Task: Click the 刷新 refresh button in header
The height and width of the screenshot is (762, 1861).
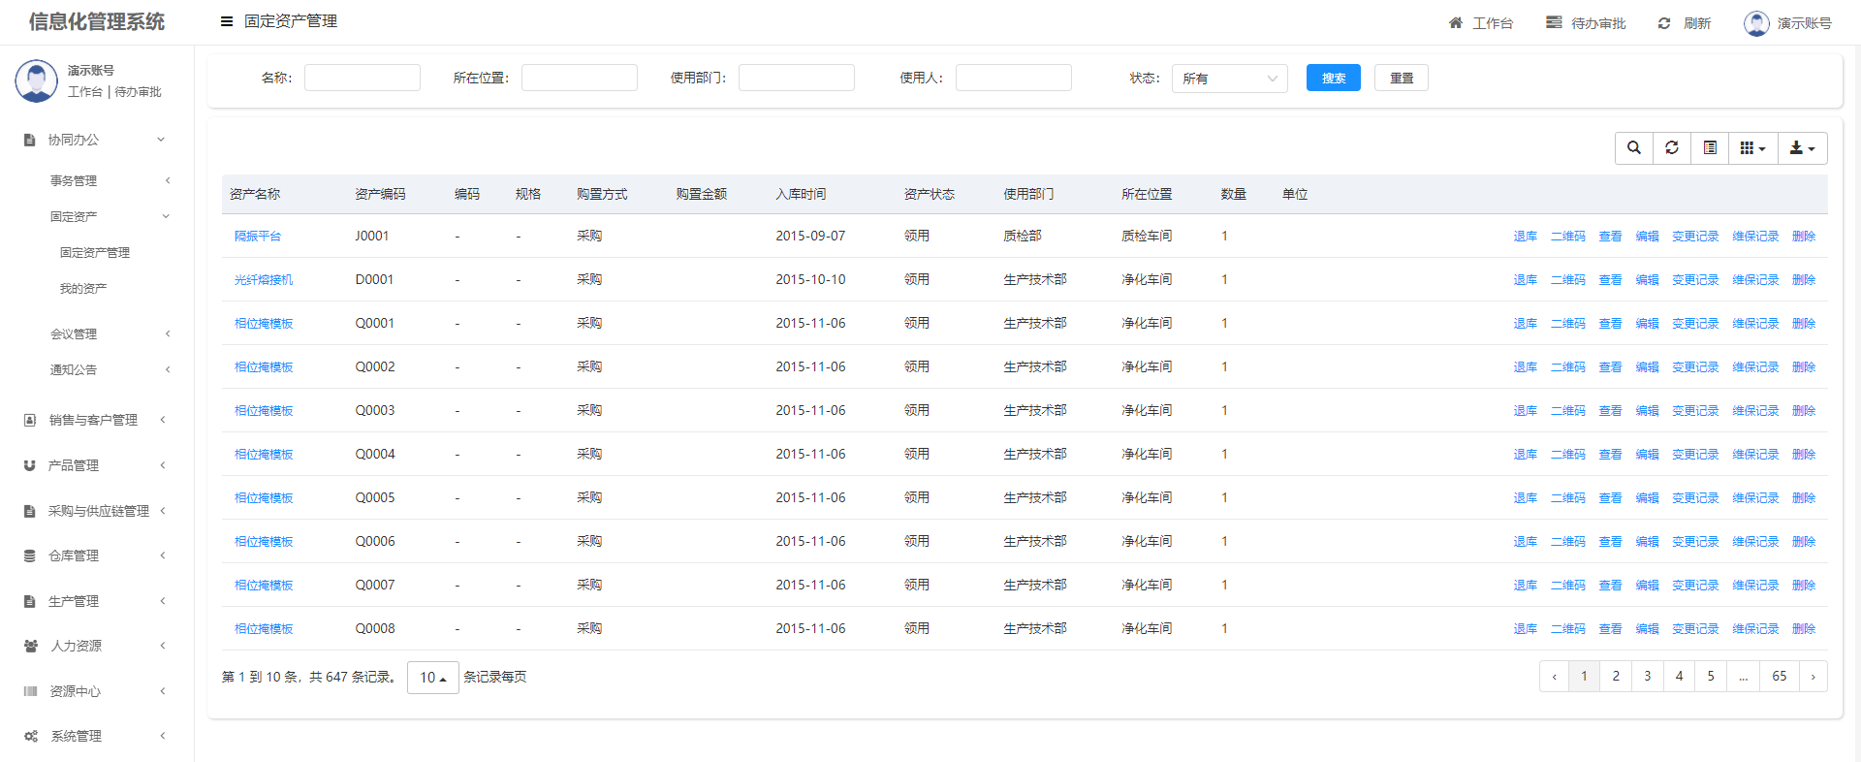Action: (1684, 23)
